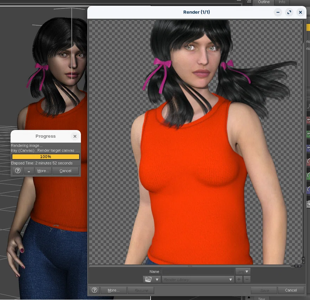Screen dimensions: 310x300
Task: Close the Render (1/1) window
Action: pyautogui.click(x=300, y=12)
